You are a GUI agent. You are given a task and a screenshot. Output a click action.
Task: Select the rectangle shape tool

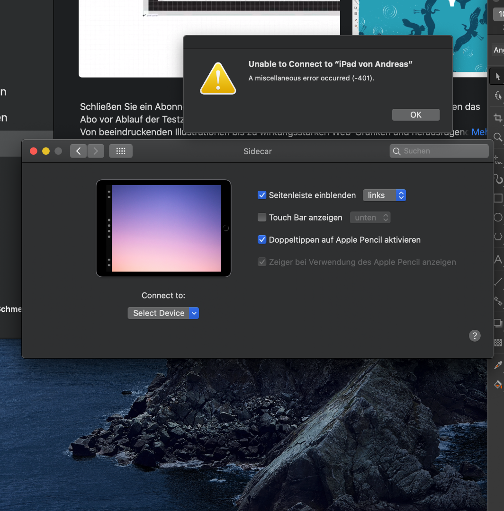(498, 198)
